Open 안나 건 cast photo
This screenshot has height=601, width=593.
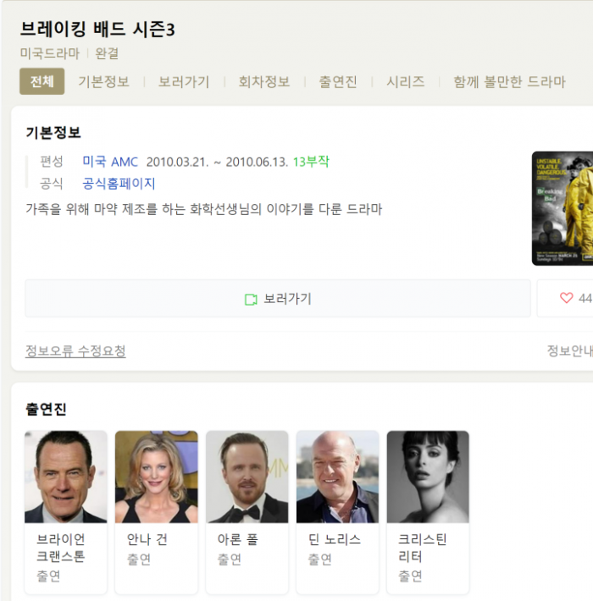[x=157, y=477]
